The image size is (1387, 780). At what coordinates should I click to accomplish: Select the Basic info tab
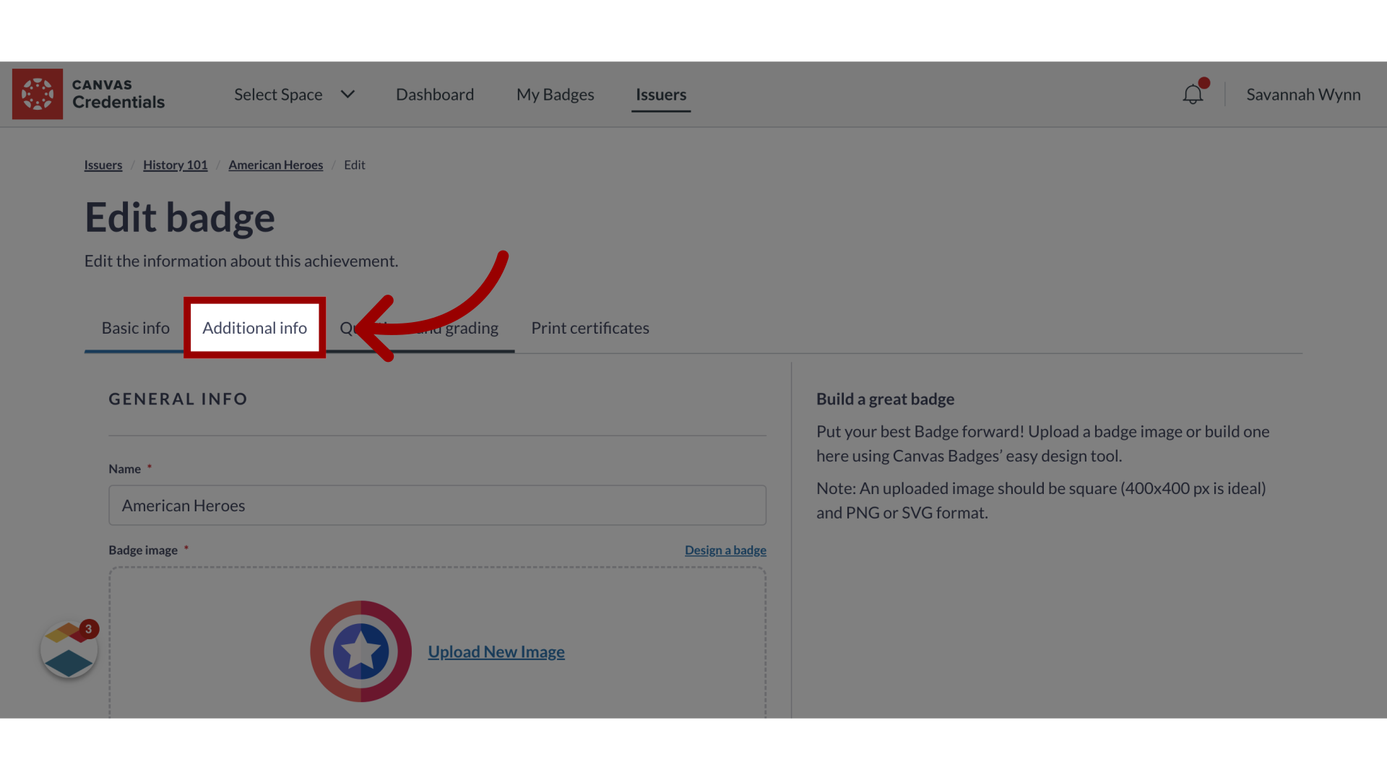pyautogui.click(x=135, y=326)
